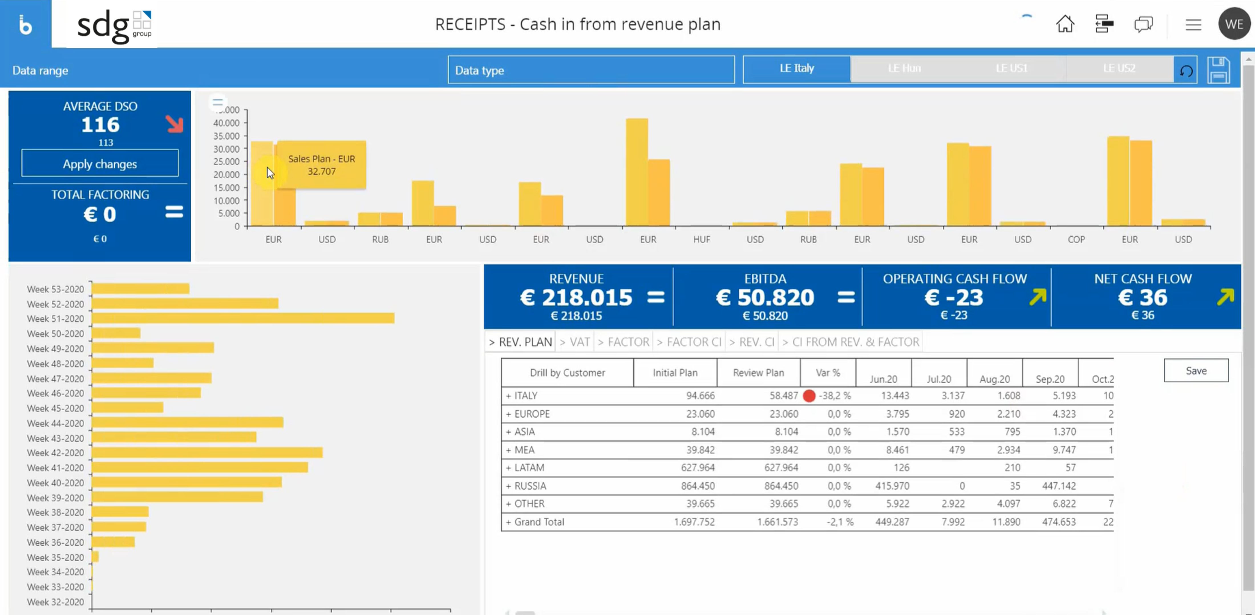Click the EBITDA equals indicator
Viewport: 1255px width, 615px height.
[x=846, y=297]
